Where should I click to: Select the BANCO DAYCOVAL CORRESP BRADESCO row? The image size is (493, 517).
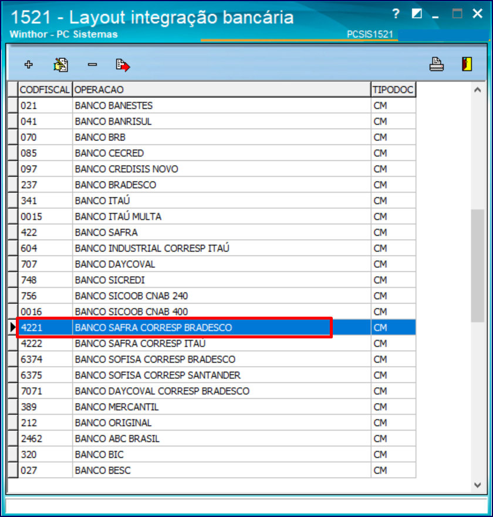pyautogui.click(x=211, y=391)
